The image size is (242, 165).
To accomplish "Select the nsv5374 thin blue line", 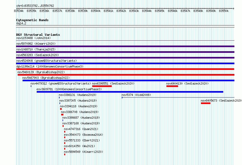I will coord(178,98).
